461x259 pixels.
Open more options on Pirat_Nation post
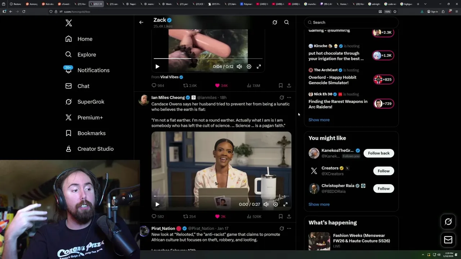pyautogui.click(x=289, y=228)
